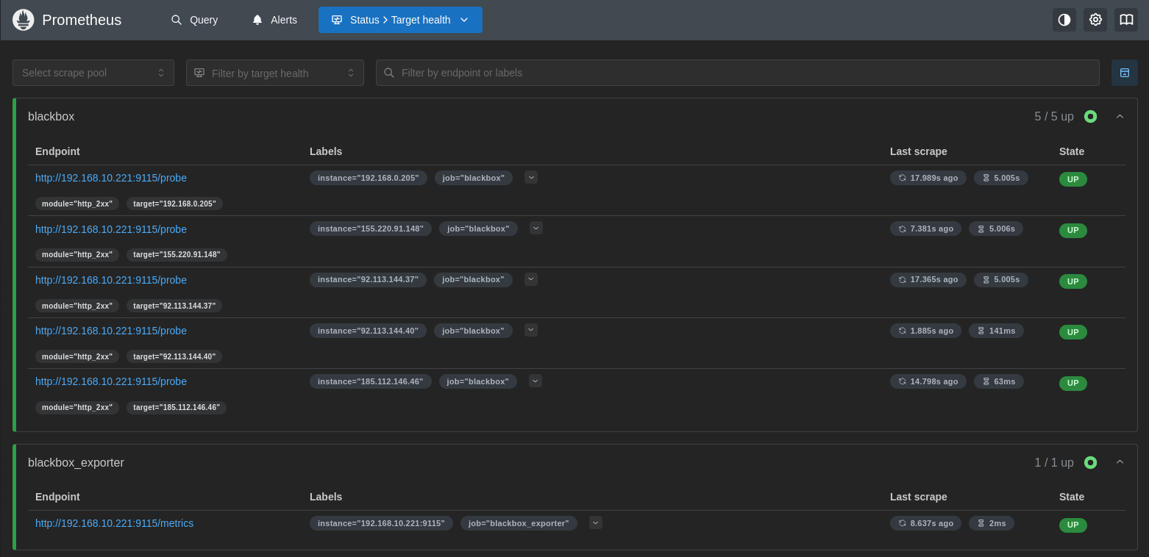This screenshot has width=1149, height=557.
Task: Click the Alerts bell icon
Action: tap(257, 20)
